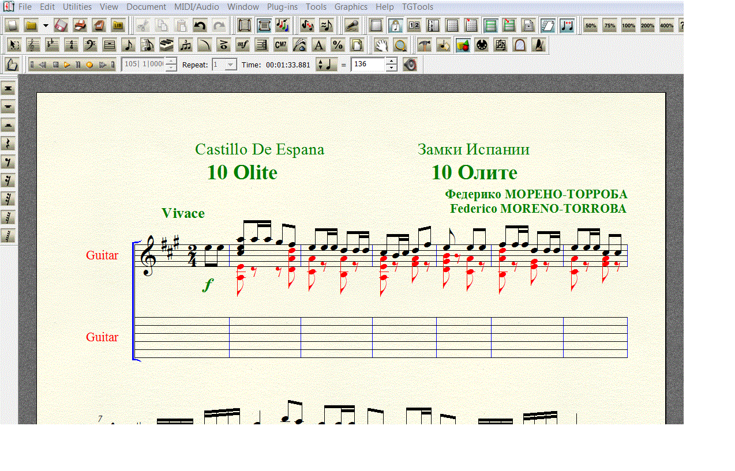Toggle the note spacing icon
Viewport: 735px width, 471px height.
567,25
